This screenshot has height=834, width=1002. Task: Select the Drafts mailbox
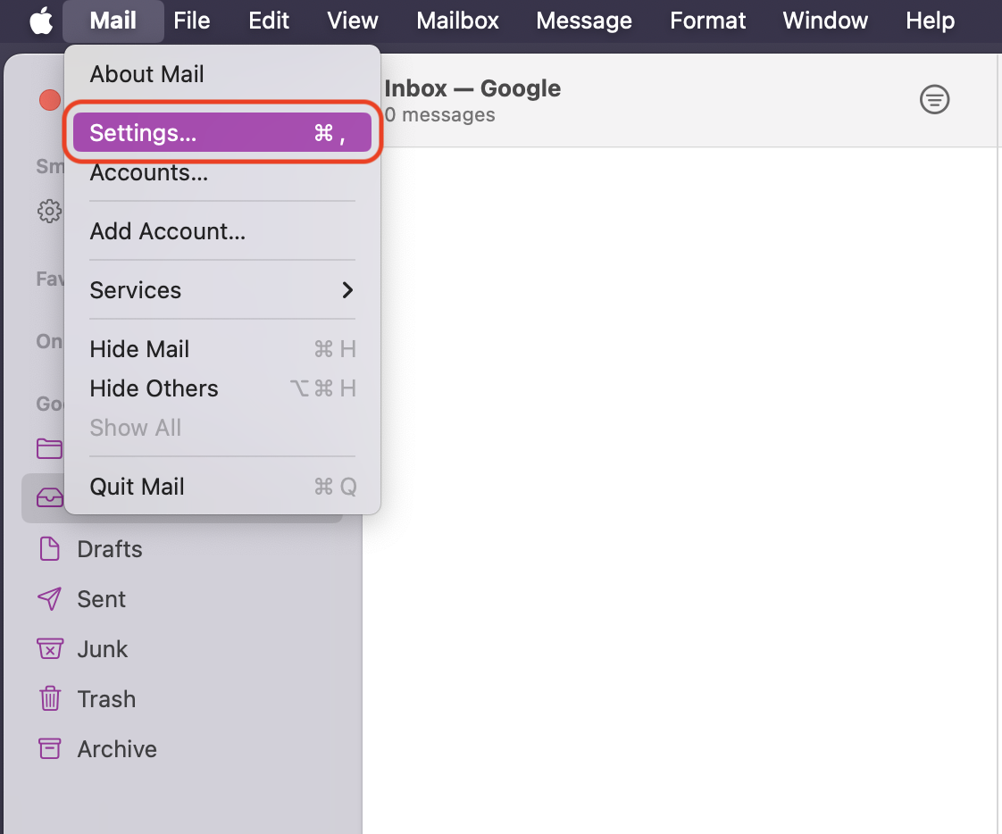[x=182, y=549]
